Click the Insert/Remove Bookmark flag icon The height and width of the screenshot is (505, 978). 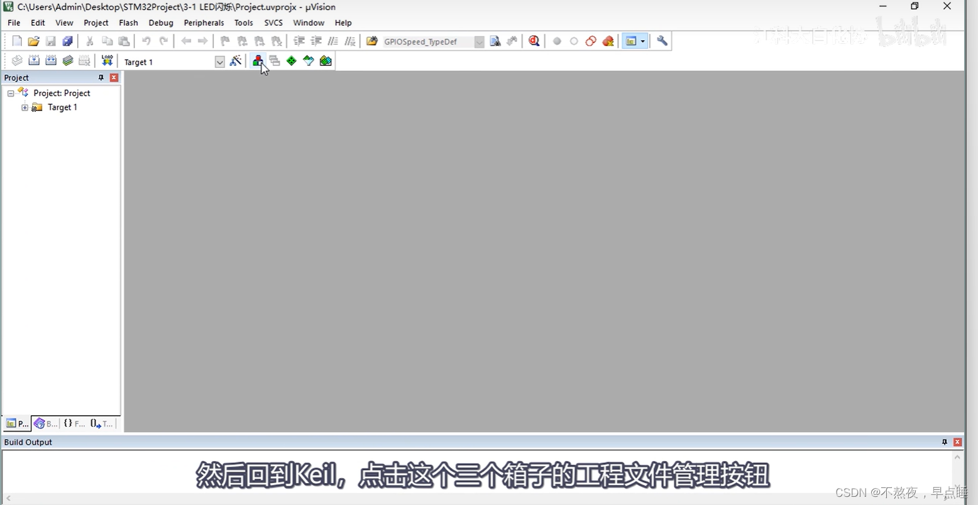pyautogui.click(x=224, y=41)
